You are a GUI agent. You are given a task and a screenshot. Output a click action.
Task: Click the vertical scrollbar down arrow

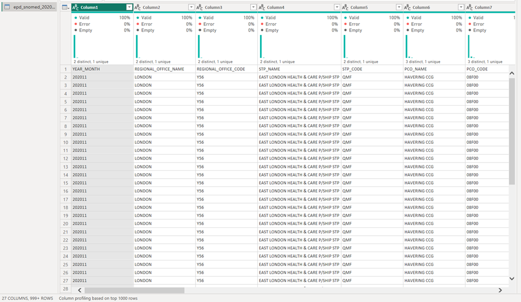coord(512,279)
